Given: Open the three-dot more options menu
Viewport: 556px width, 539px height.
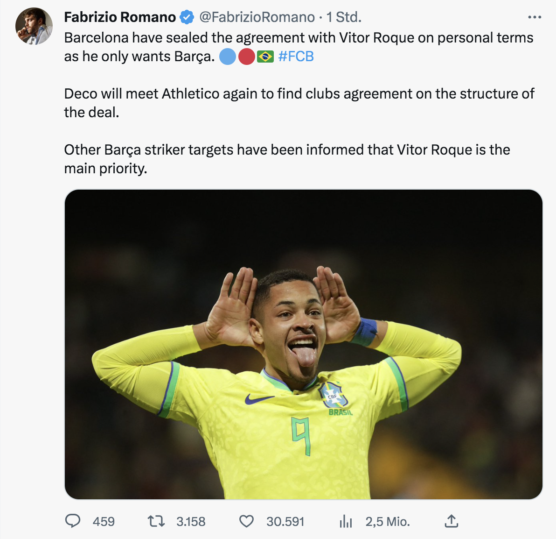Looking at the screenshot, I should point(535,17).
